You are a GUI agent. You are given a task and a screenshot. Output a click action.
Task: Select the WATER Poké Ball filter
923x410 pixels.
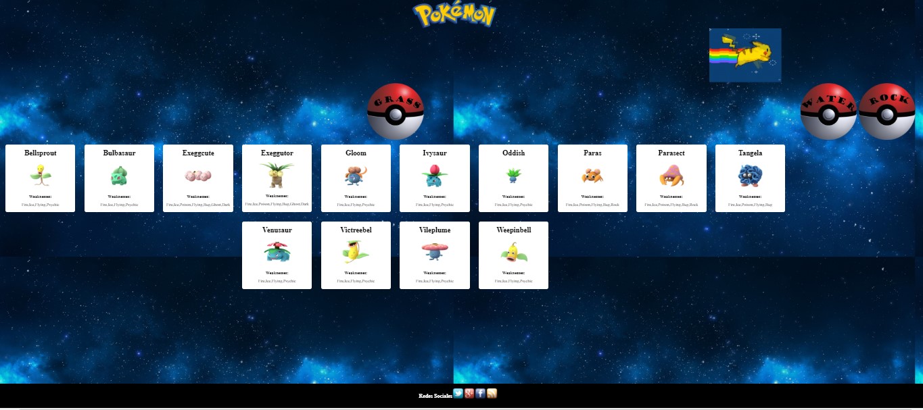click(x=828, y=111)
